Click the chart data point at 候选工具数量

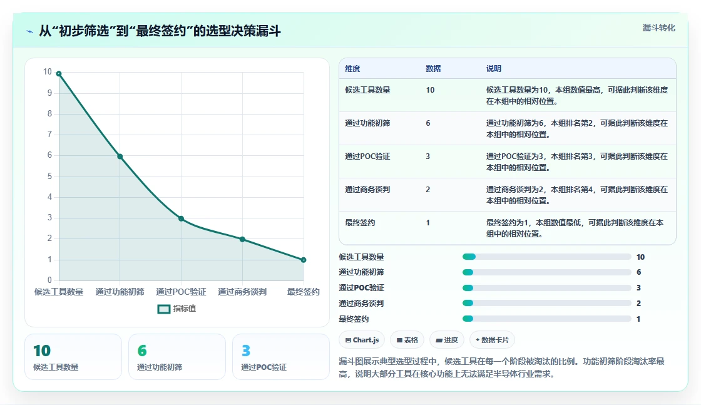(59, 74)
